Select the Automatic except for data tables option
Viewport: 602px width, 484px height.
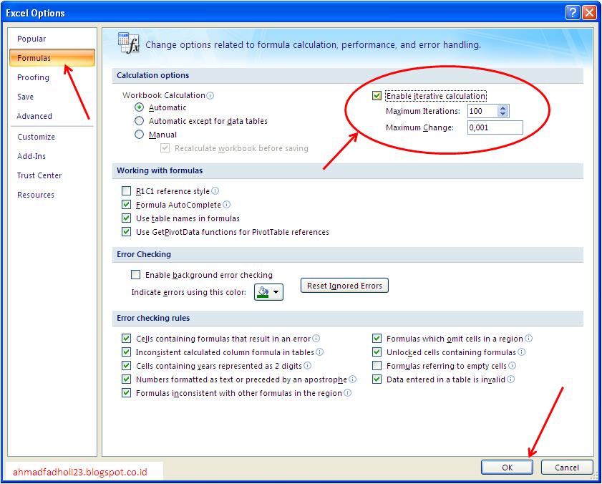pos(140,121)
